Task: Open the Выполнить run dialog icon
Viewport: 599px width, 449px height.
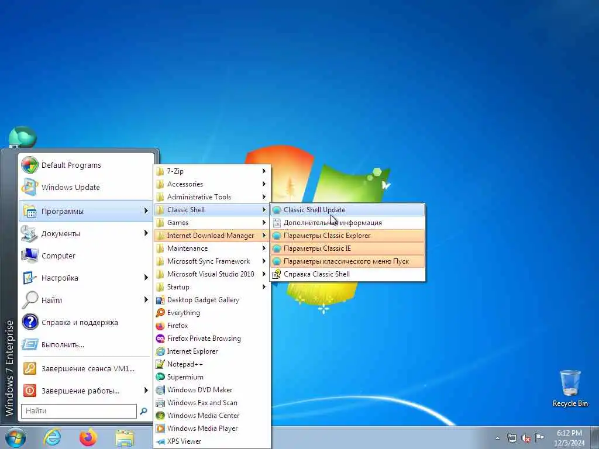Action: (29, 344)
